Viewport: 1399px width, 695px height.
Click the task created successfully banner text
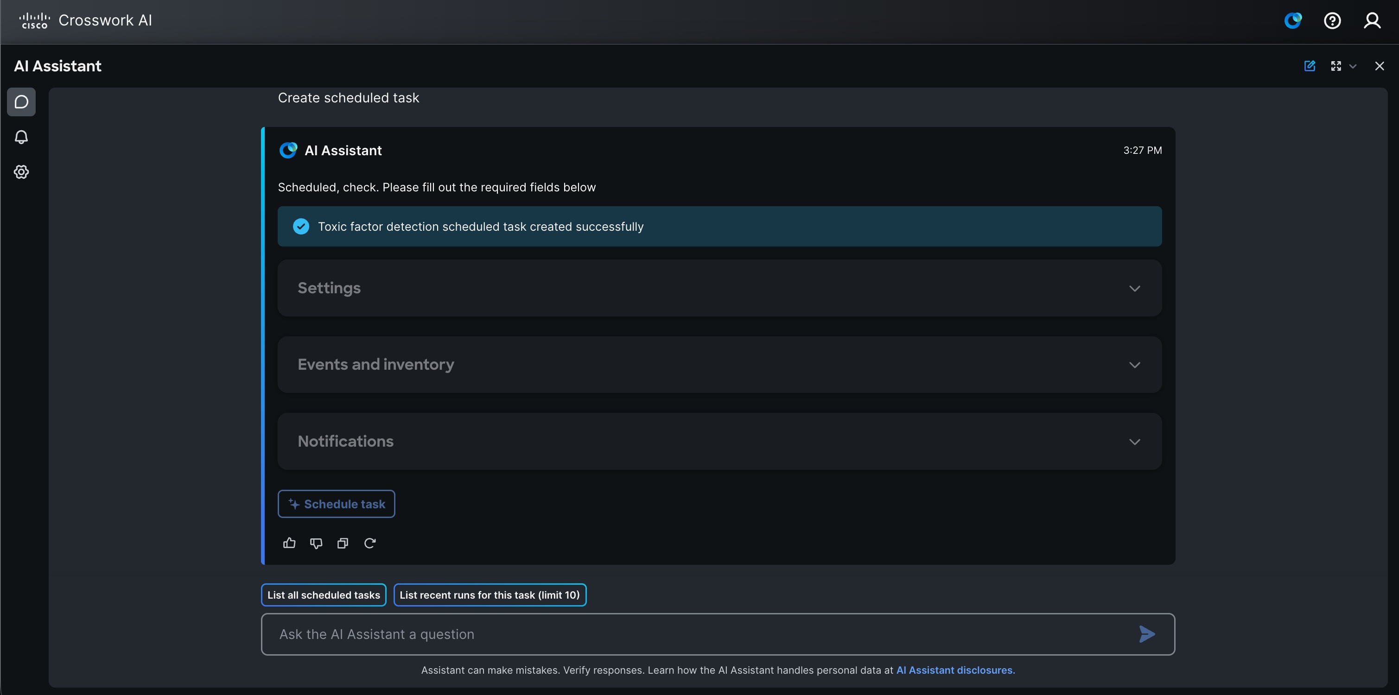pyautogui.click(x=481, y=227)
